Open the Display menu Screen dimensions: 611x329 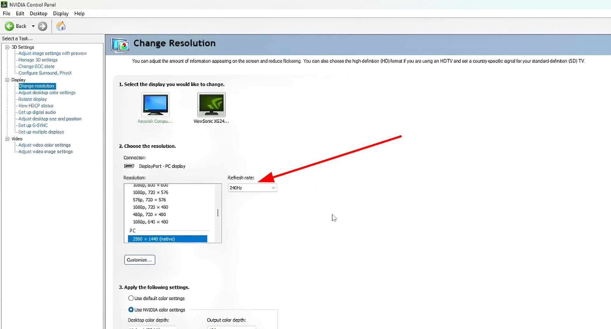tap(61, 13)
